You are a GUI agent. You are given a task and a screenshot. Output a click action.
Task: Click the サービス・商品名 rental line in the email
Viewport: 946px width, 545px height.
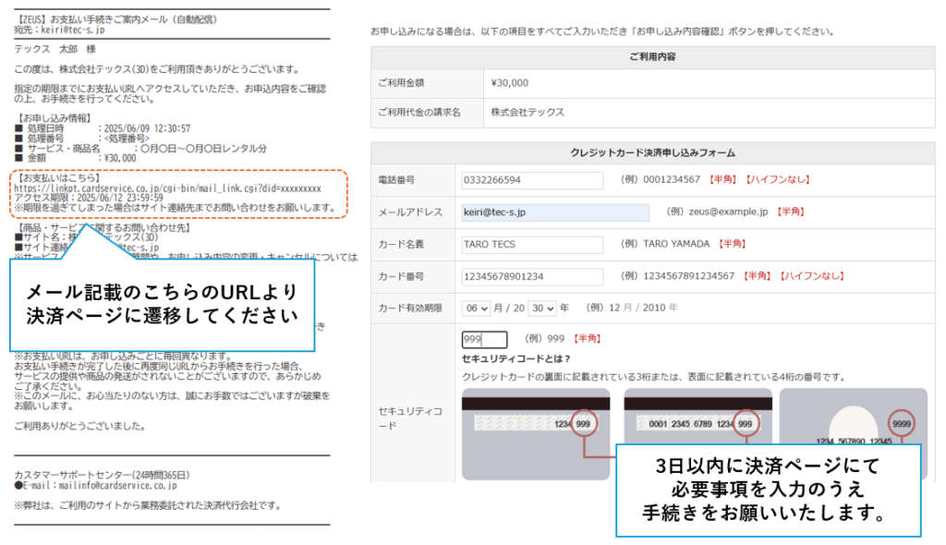(x=140, y=149)
